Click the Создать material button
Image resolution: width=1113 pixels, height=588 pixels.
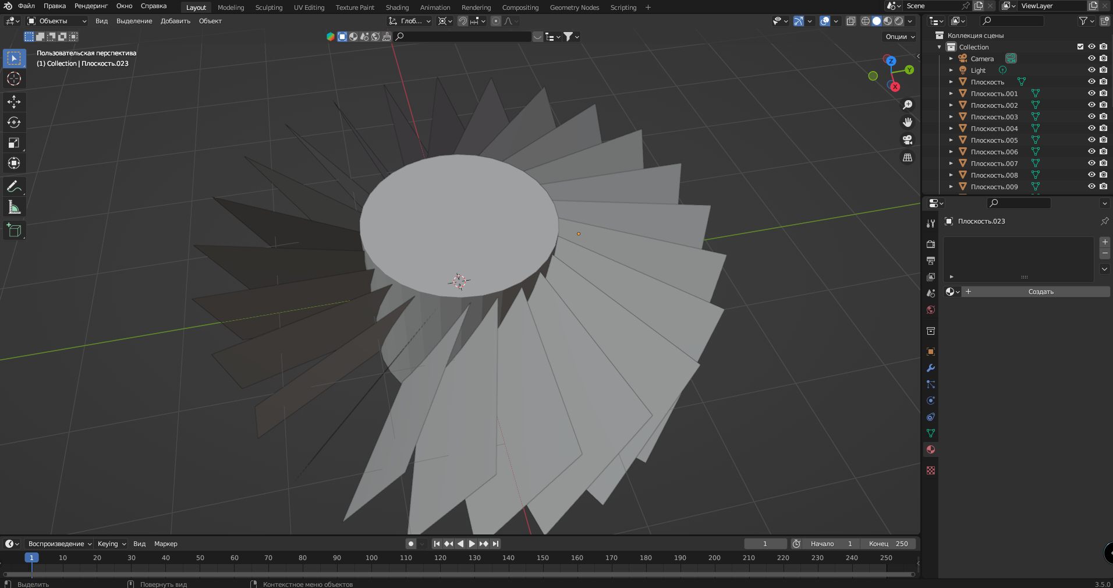coord(1040,292)
